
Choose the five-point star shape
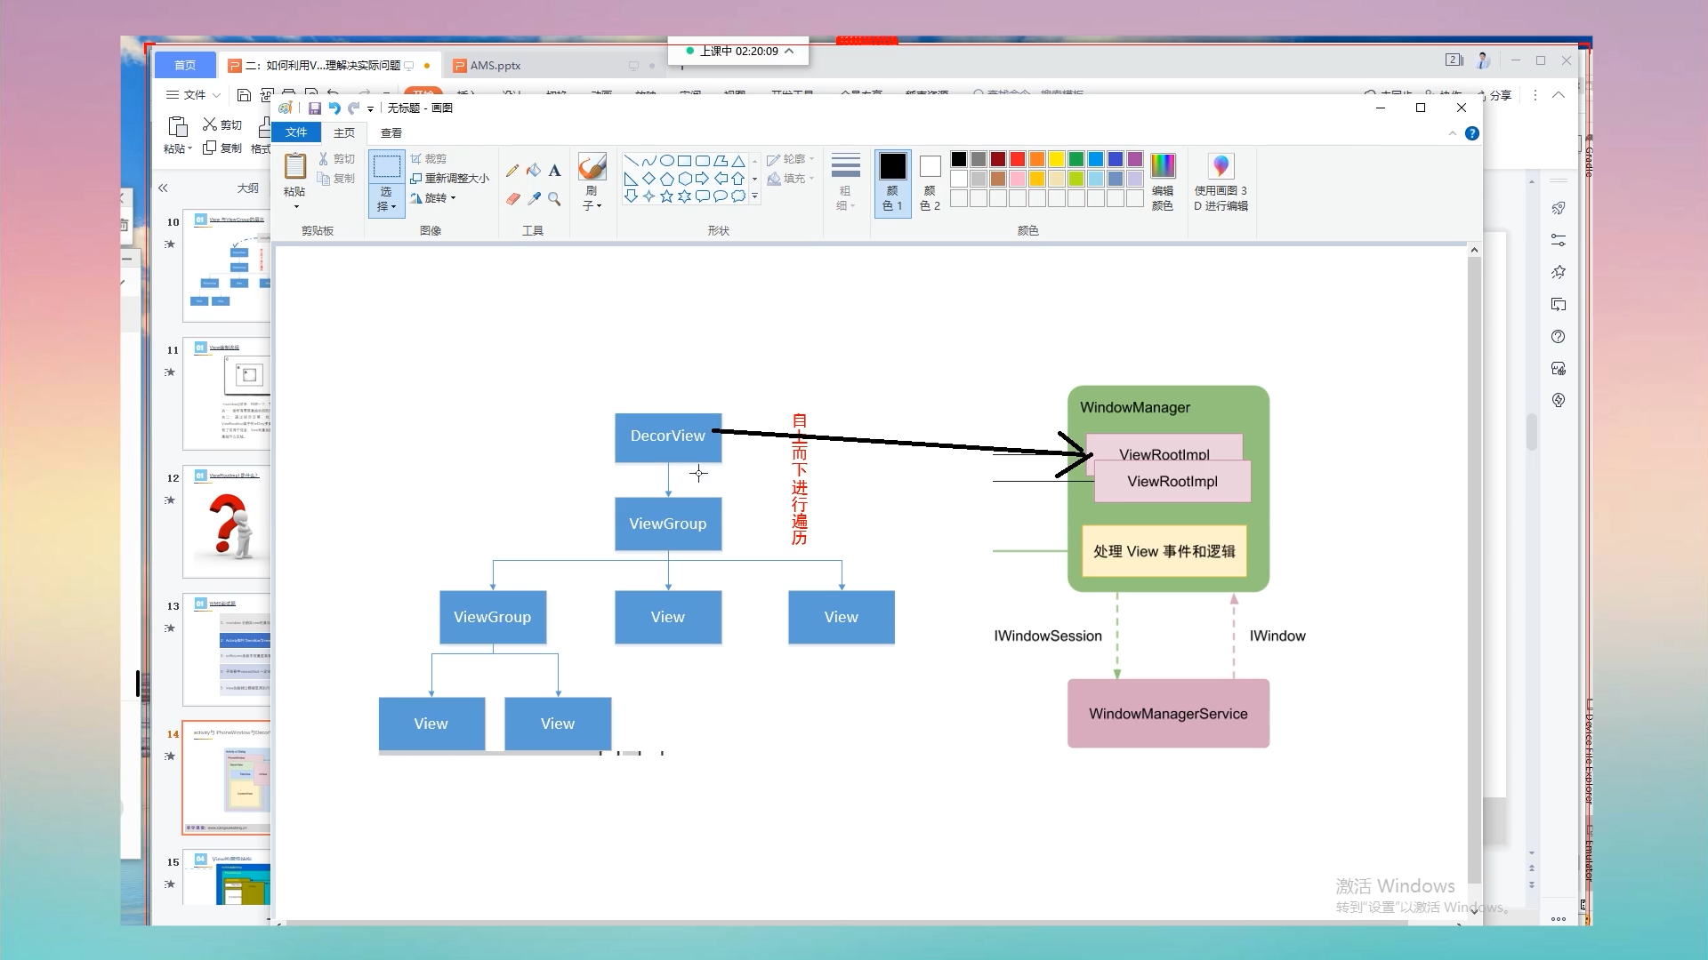point(666,196)
